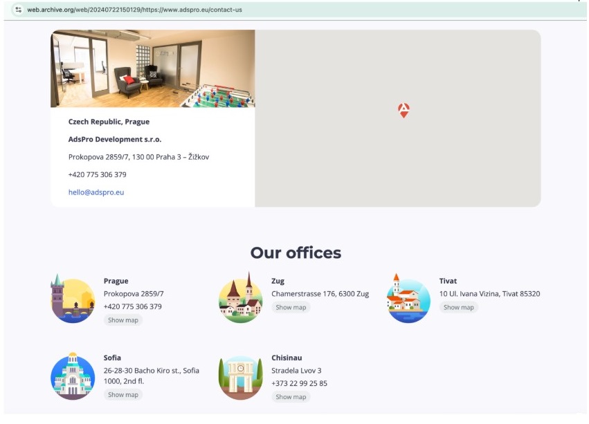Image resolution: width=589 pixels, height=424 pixels.
Task: Open the office interior photo
Action: pos(152,68)
